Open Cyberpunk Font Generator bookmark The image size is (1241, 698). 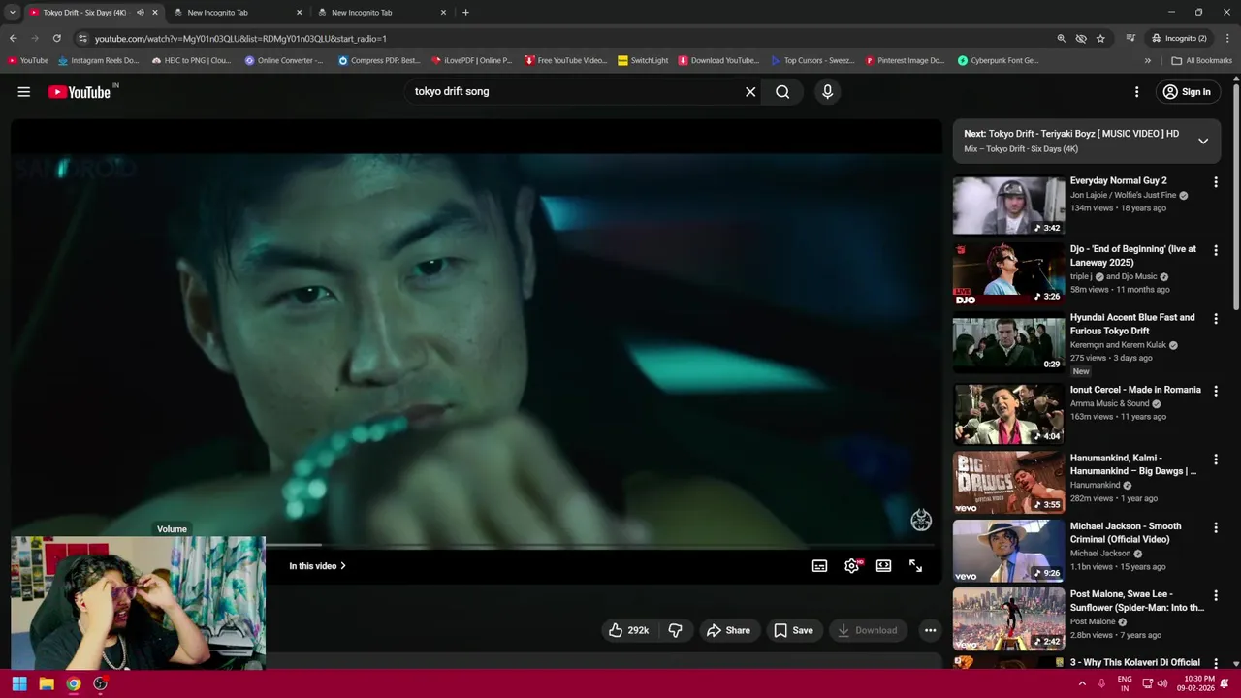998,60
